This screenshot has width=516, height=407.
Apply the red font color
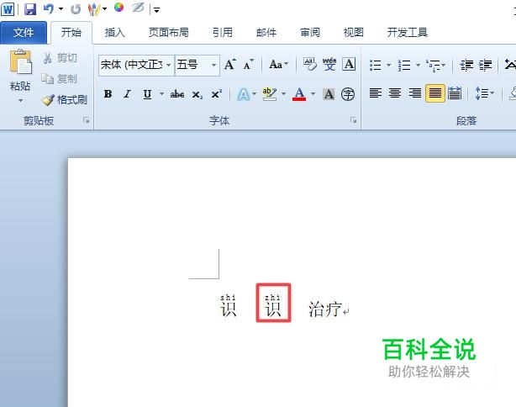299,94
